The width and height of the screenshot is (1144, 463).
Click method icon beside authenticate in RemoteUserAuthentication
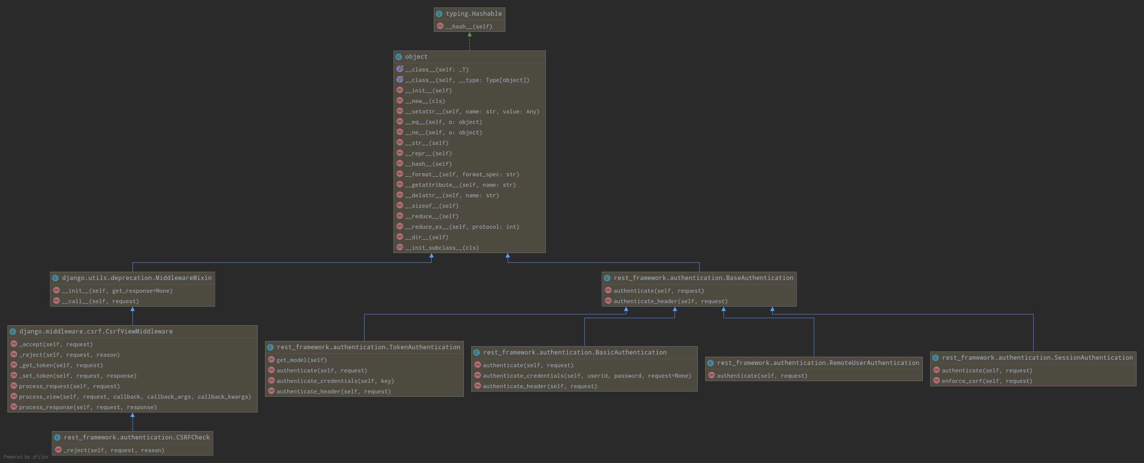[x=712, y=375]
